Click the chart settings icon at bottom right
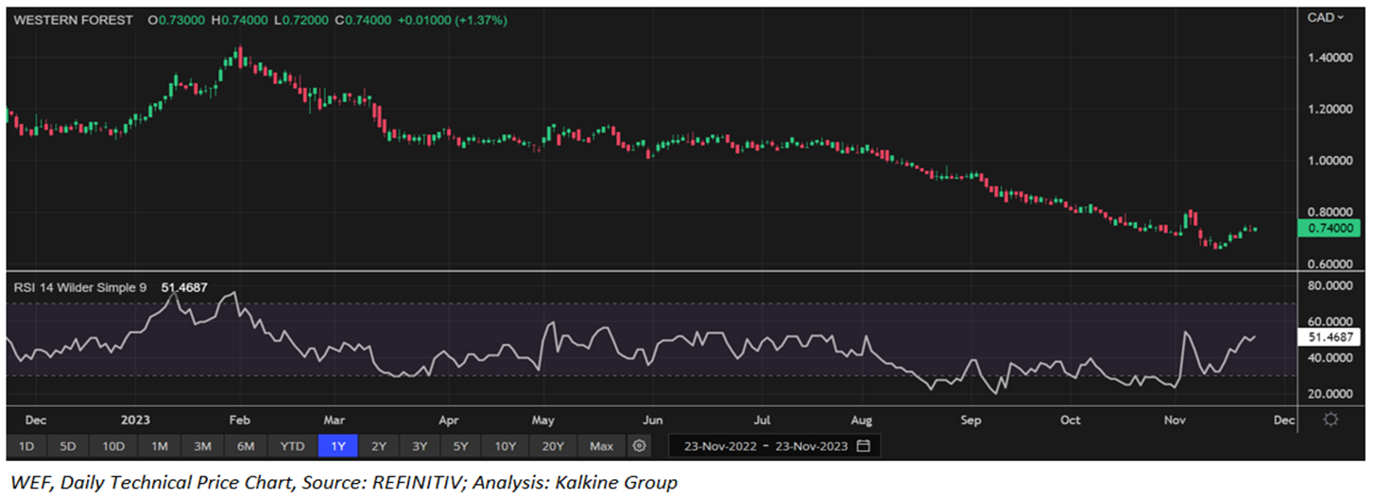The height and width of the screenshot is (498, 1374). tap(1331, 419)
